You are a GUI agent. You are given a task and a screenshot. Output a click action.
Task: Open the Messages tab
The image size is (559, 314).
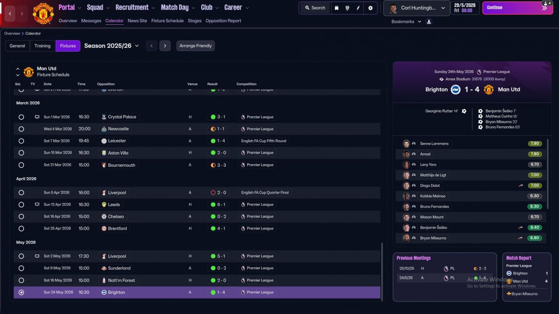point(91,21)
